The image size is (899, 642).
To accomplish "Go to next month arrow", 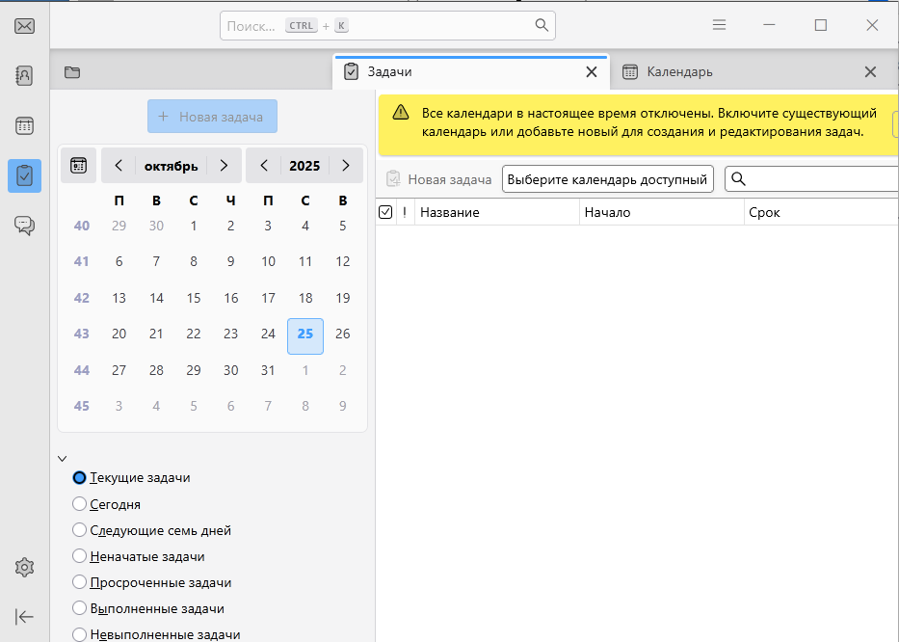I will (224, 166).
